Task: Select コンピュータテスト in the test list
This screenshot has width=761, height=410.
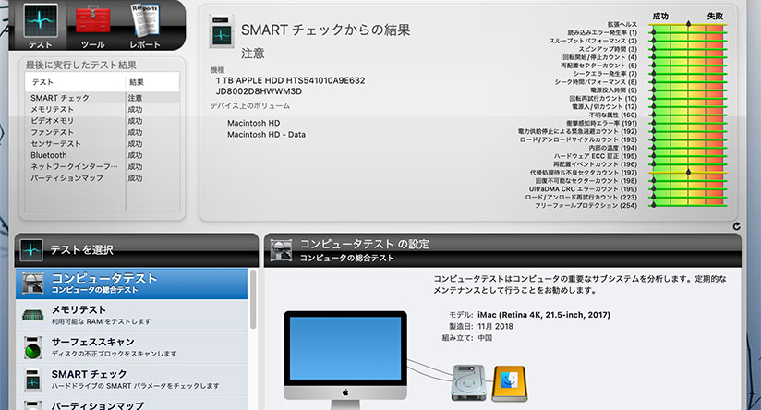Action: coord(132,283)
